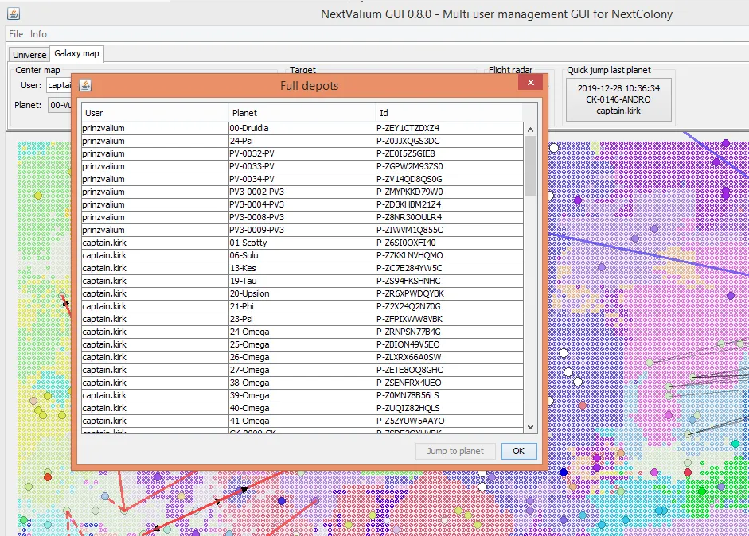This screenshot has width=749, height=536.
Task: Select planet cell PV-0034-PV
Action: (x=302, y=180)
